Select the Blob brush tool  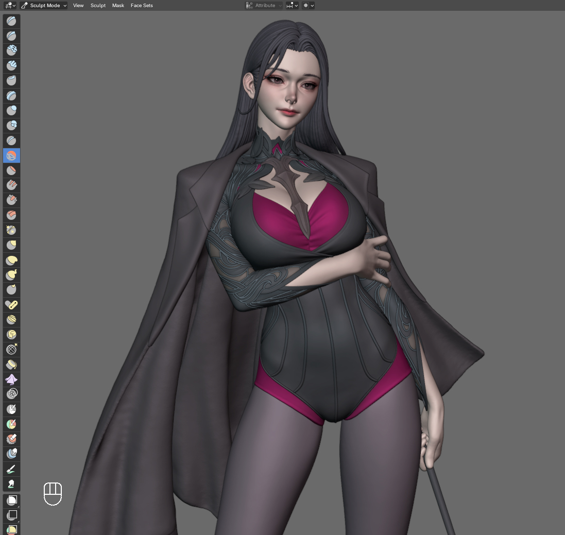[x=11, y=125]
